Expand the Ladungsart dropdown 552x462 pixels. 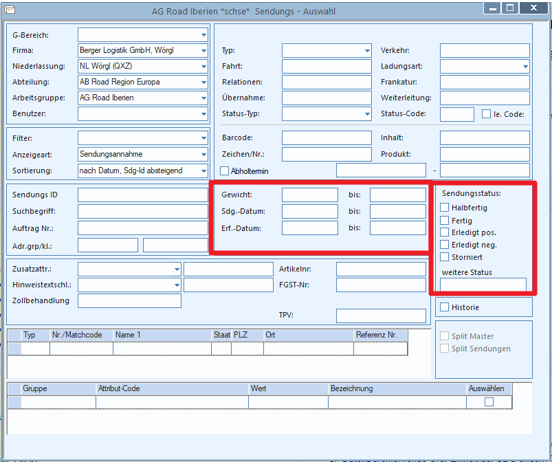click(x=525, y=66)
